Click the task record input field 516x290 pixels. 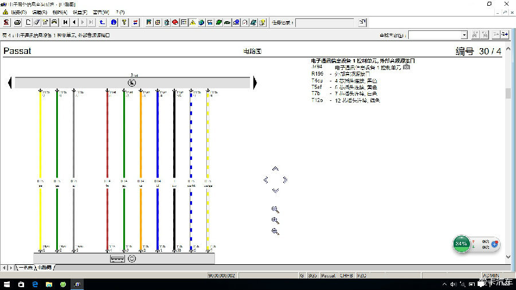tap(325, 23)
